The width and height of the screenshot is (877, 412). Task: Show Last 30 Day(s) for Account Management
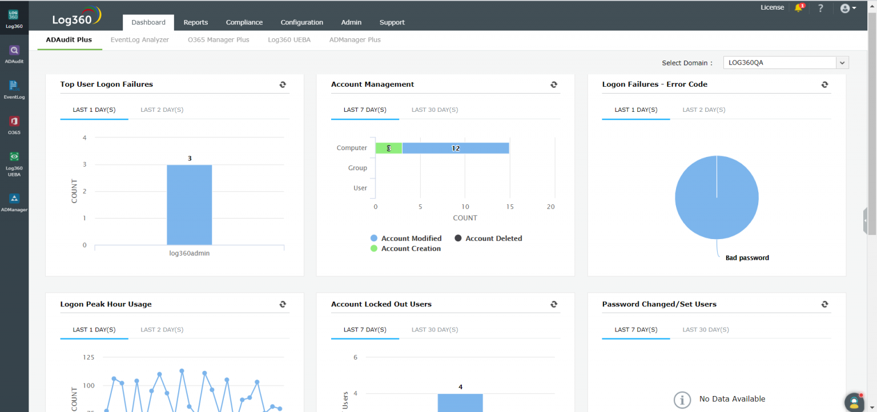[x=435, y=110]
